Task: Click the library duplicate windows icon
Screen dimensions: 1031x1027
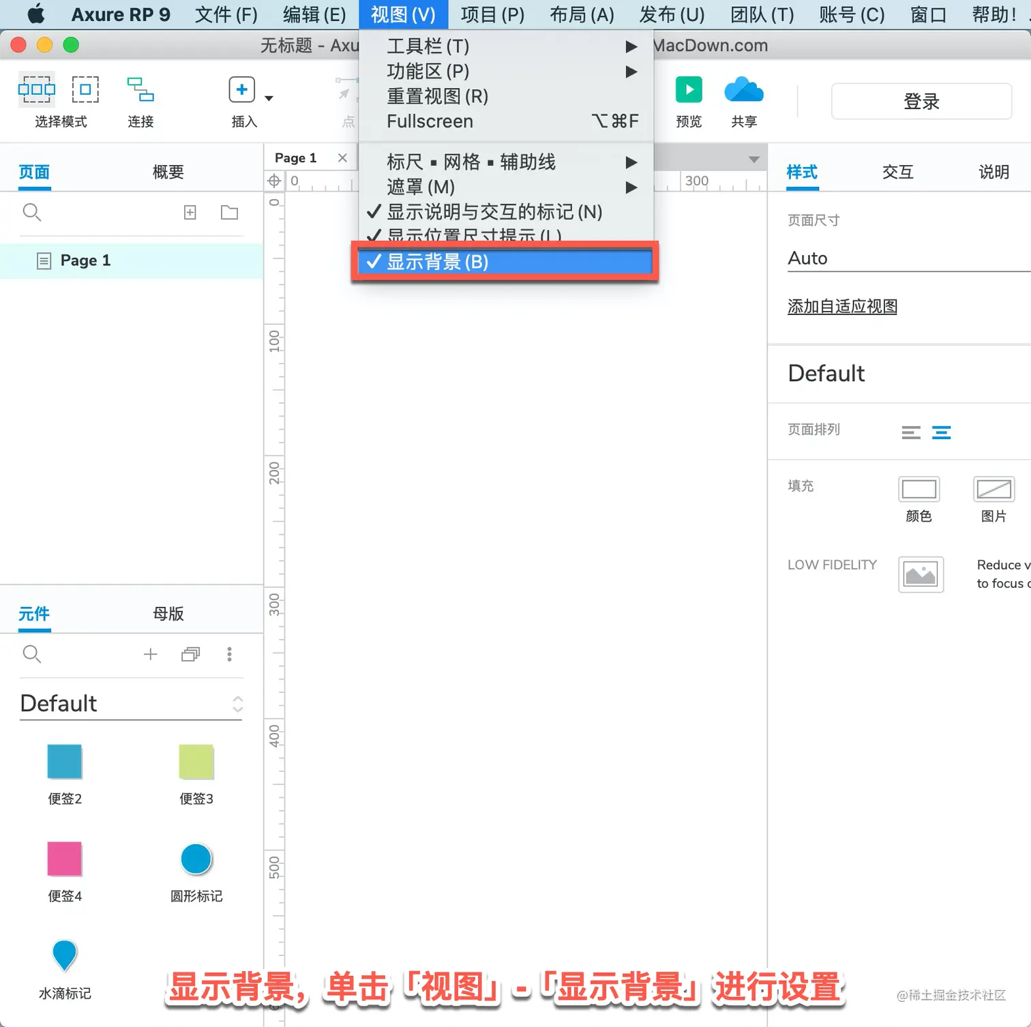Action: click(190, 655)
